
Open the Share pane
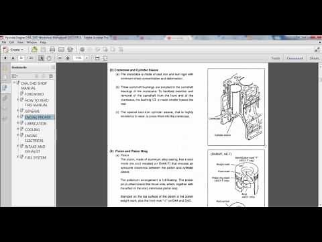(x=314, y=58)
